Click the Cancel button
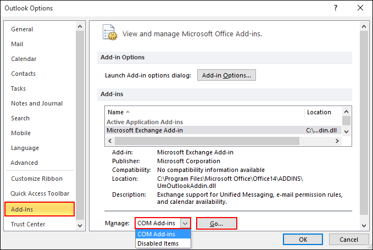Screen dimensions: 373x250 coord(348,240)
